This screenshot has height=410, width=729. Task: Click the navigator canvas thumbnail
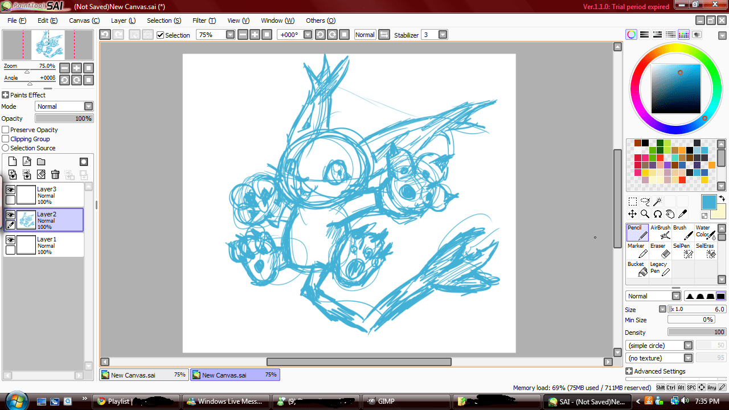48,45
